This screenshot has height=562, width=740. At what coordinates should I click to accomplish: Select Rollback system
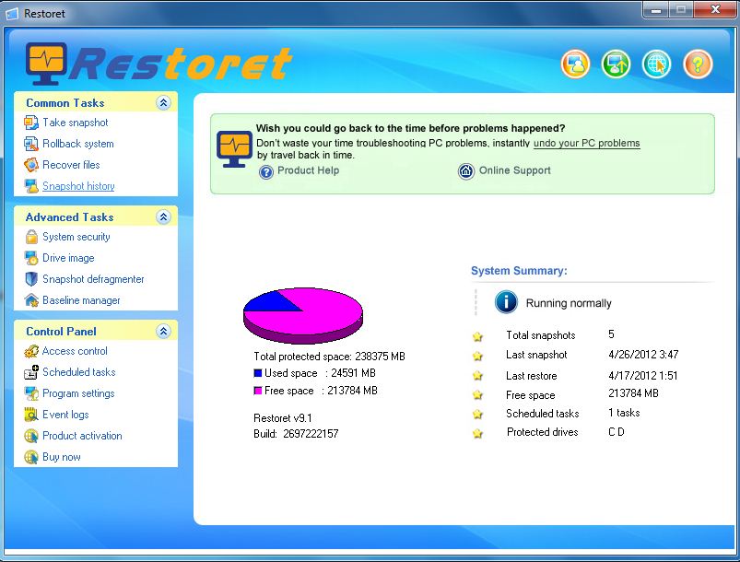tap(77, 144)
